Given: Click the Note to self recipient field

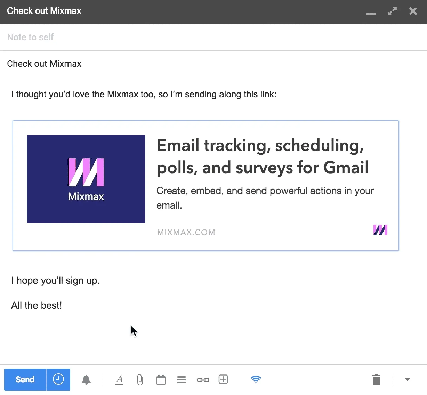Looking at the screenshot, I should (x=213, y=37).
